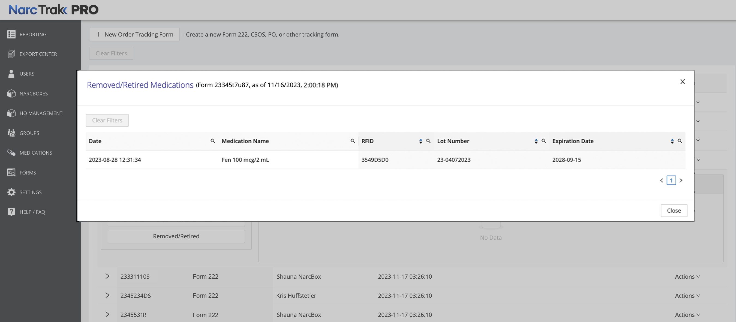The width and height of the screenshot is (736, 322).
Task: Click the Date column search icon
Action: [213, 141]
